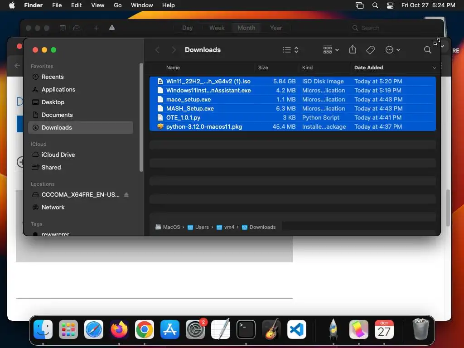Open the Group By dropdown in Finder
Viewport: 464px width, 348px height.
pyautogui.click(x=331, y=50)
